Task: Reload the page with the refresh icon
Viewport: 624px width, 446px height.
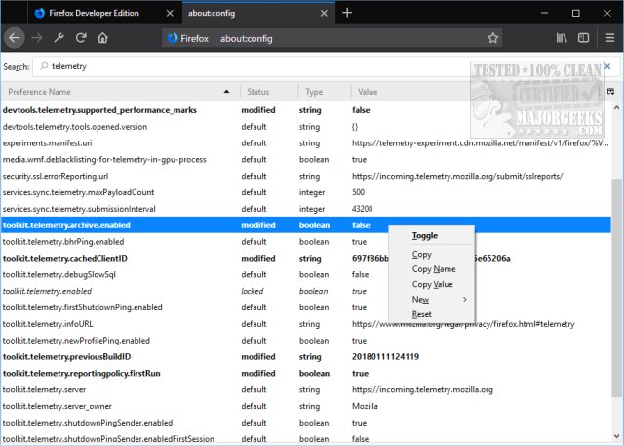Action: click(x=81, y=38)
